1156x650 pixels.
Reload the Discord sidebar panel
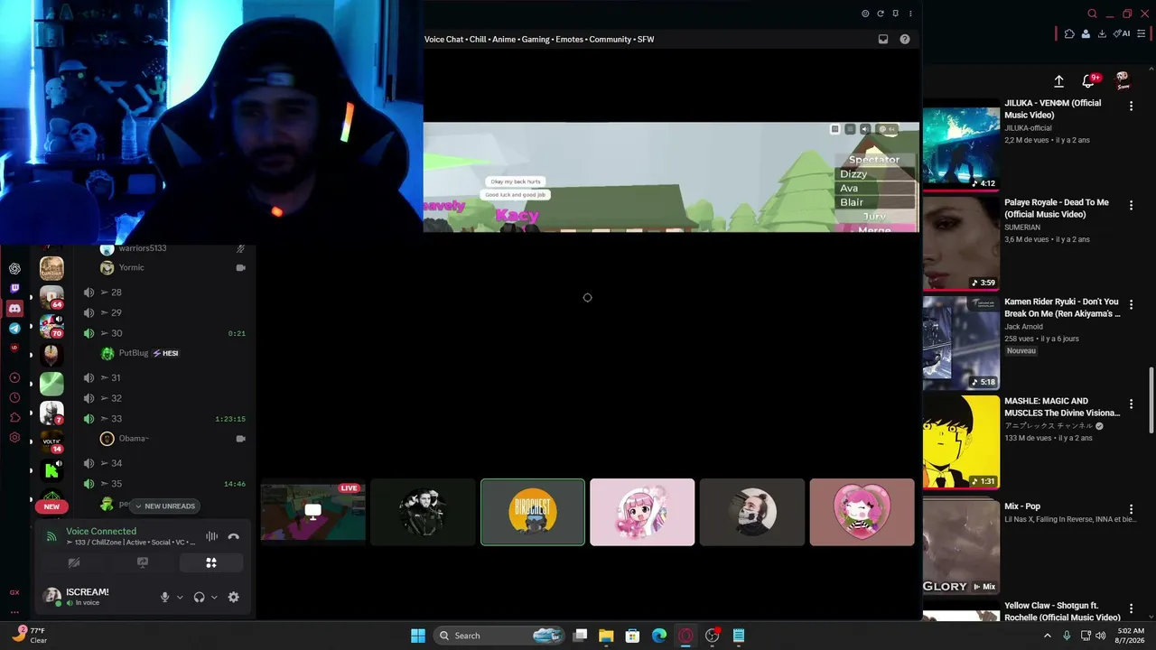point(881,14)
